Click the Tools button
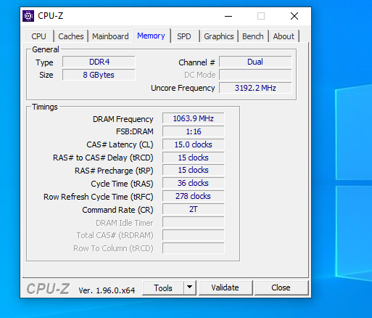The width and height of the screenshot is (372, 318). tap(163, 288)
